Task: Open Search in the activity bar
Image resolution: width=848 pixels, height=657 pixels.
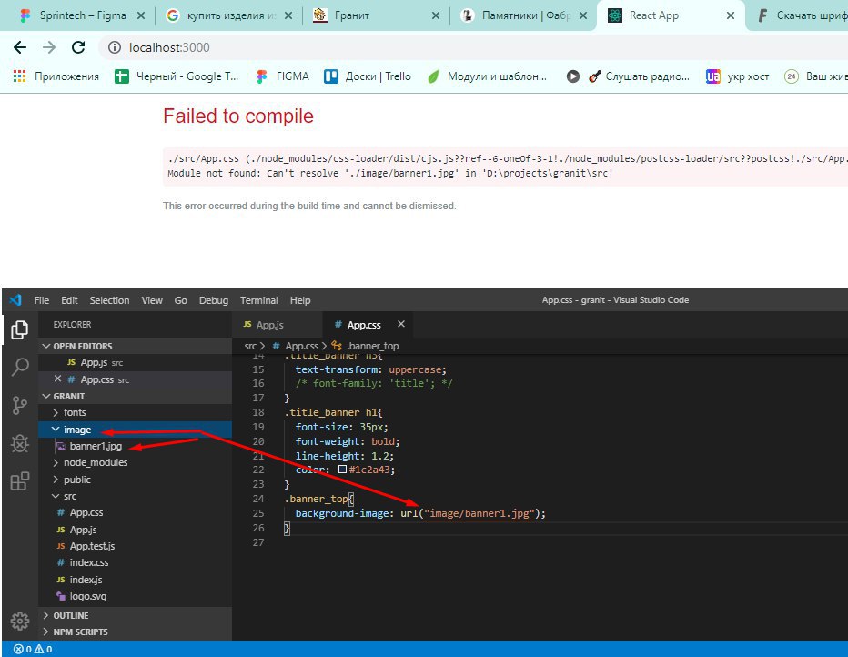Action: 19,368
